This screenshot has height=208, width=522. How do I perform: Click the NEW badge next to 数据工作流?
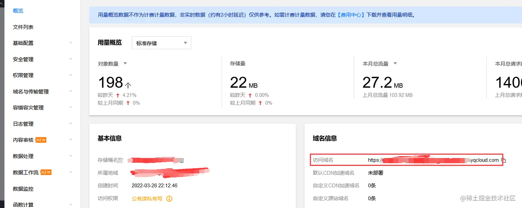click(x=46, y=172)
